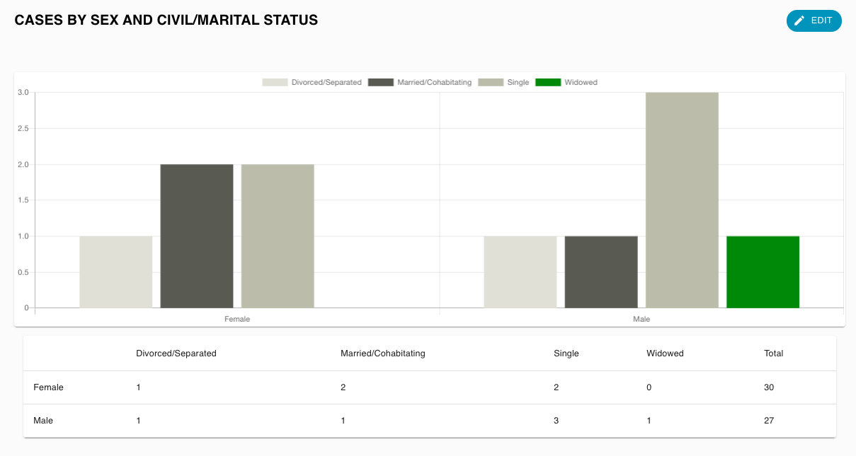Select Female Single bar
The image size is (856, 456).
(x=278, y=236)
